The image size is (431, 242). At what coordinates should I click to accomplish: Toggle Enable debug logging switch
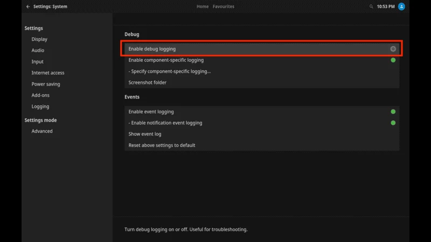pos(393,49)
